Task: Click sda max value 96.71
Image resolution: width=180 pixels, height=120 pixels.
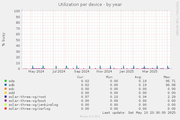Action: tap(170, 81)
